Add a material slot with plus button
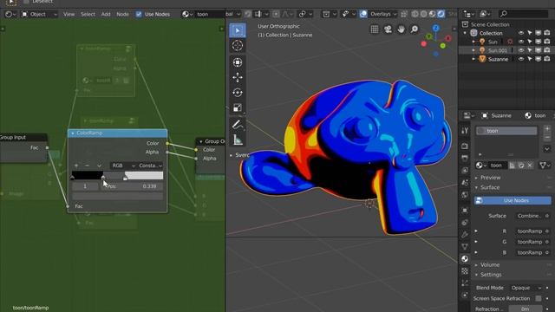Viewport: 555px width, 312px height. [547, 129]
